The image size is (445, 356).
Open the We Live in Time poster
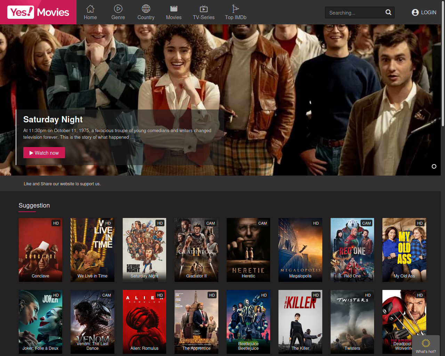92,250
